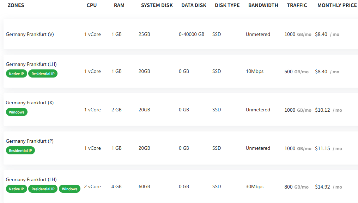The width and height of the screenshot is (358, 203).
Task: Sort by the ZONES column header
Action: 16,5
